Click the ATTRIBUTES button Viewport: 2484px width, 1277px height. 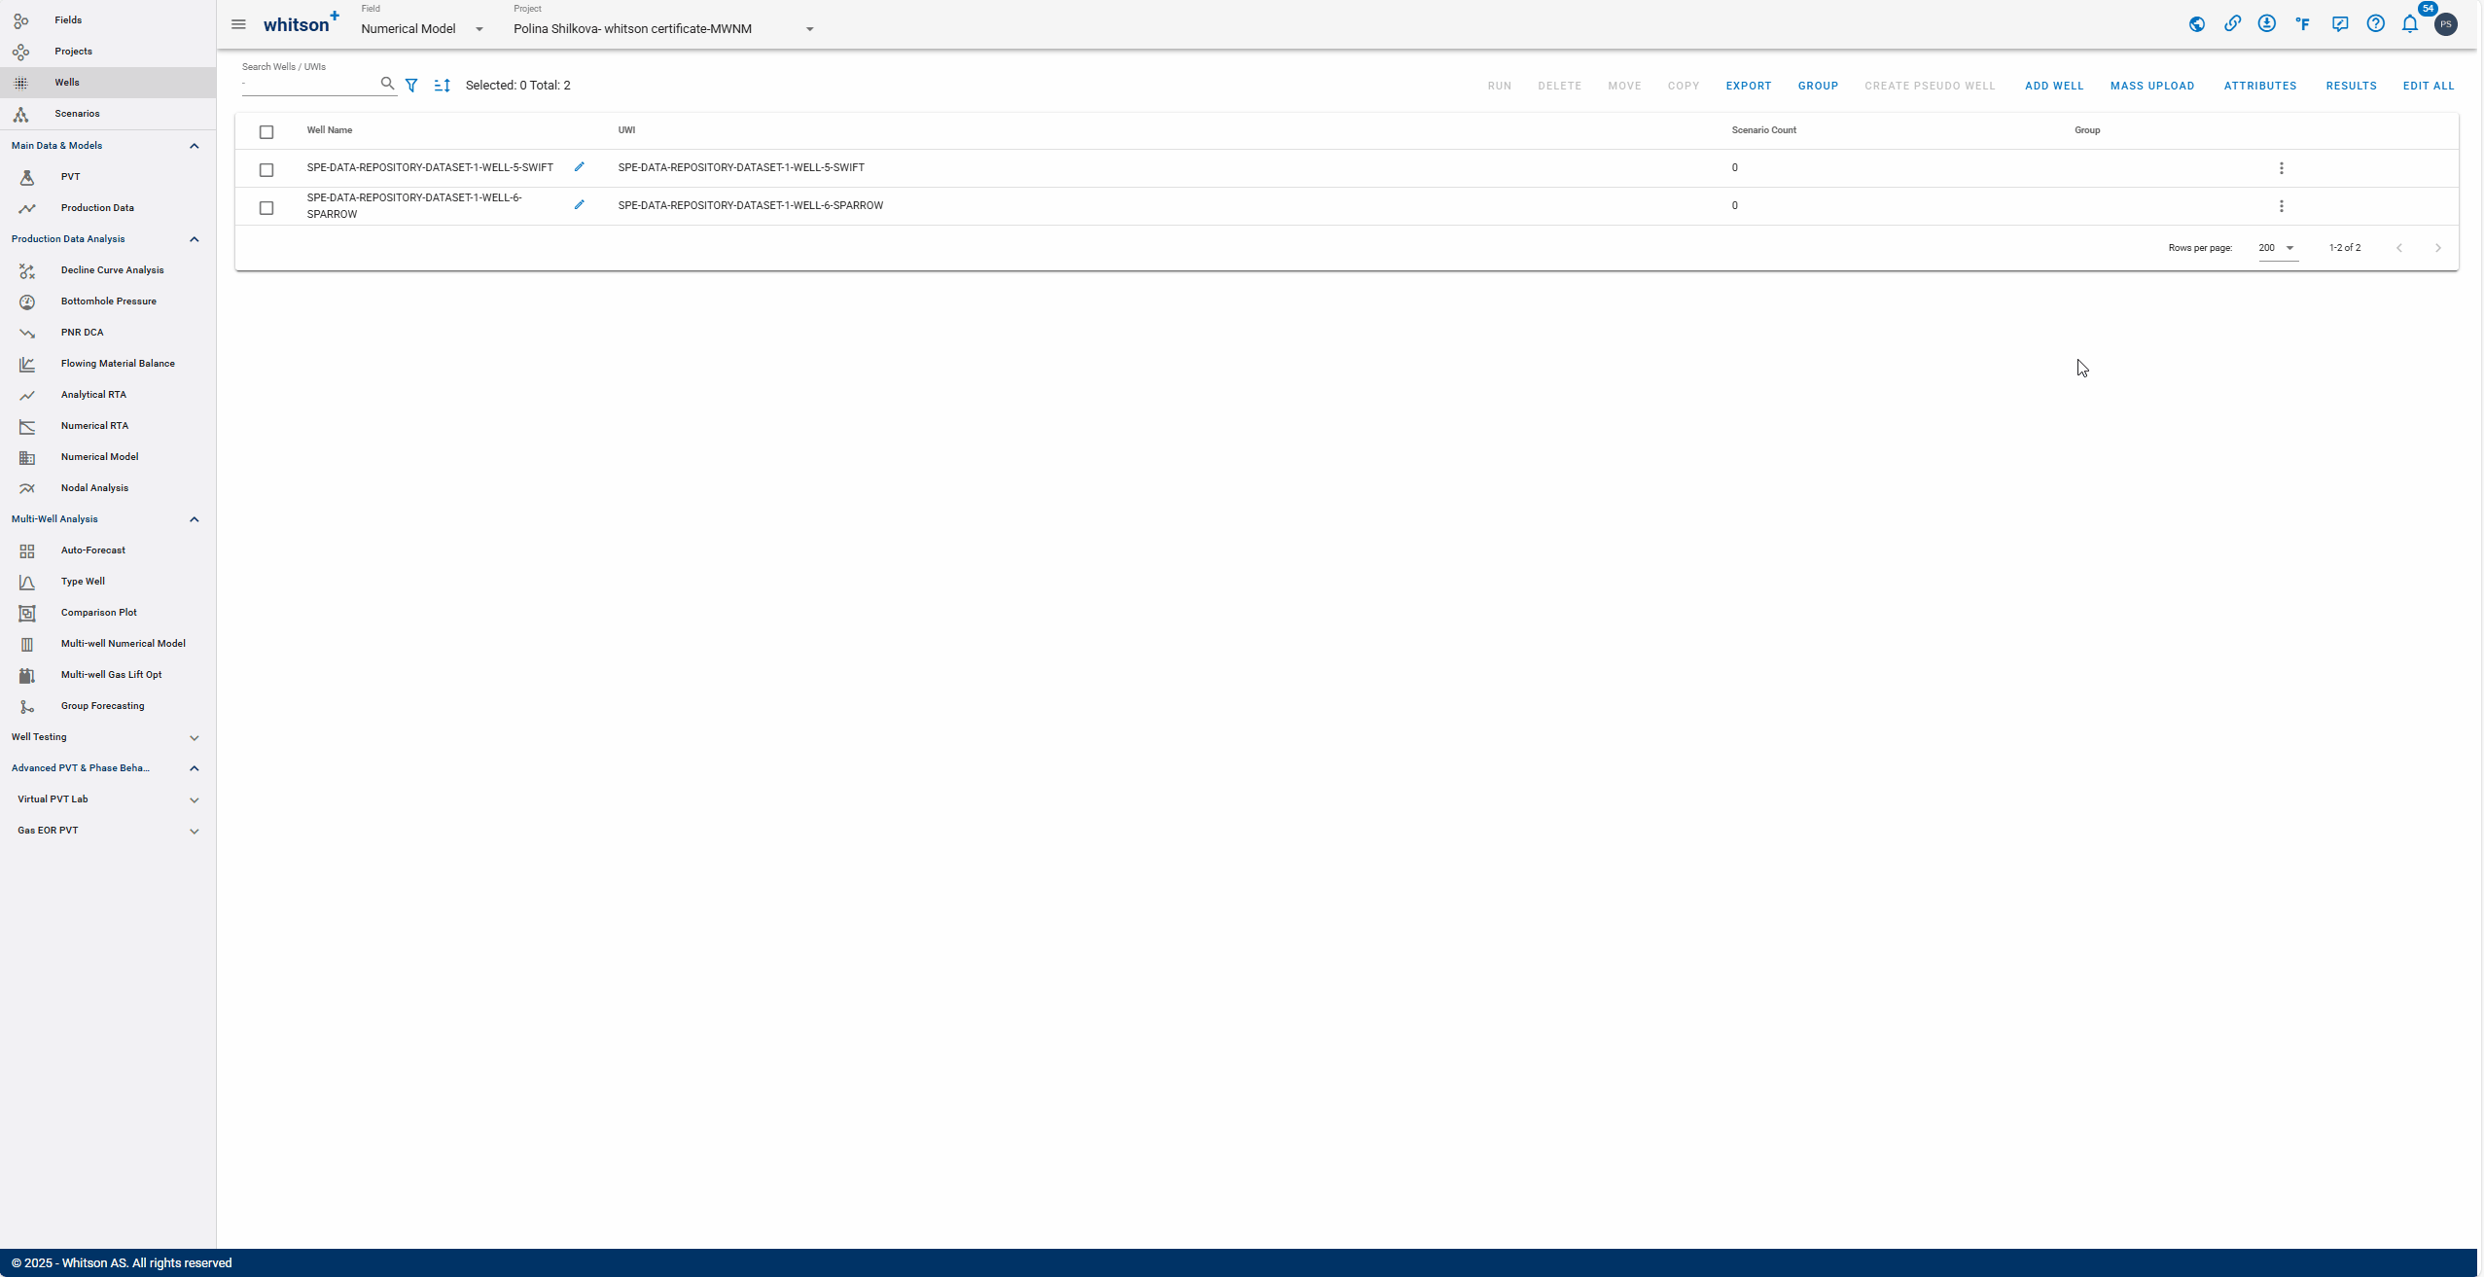pos(2259,86)
